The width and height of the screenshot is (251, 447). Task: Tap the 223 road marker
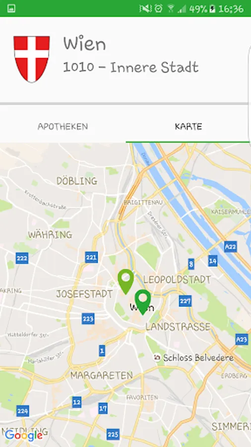88,318
